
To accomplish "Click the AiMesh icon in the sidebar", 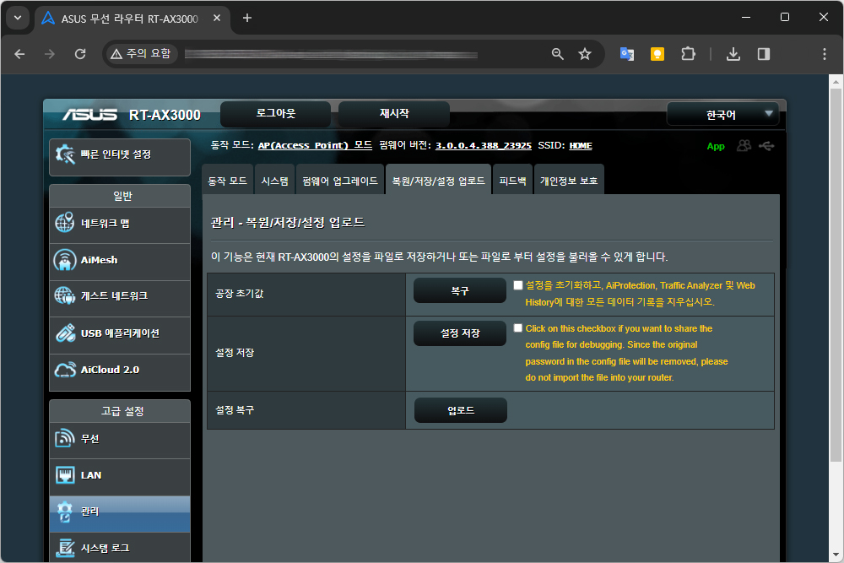I will [65, 260].
